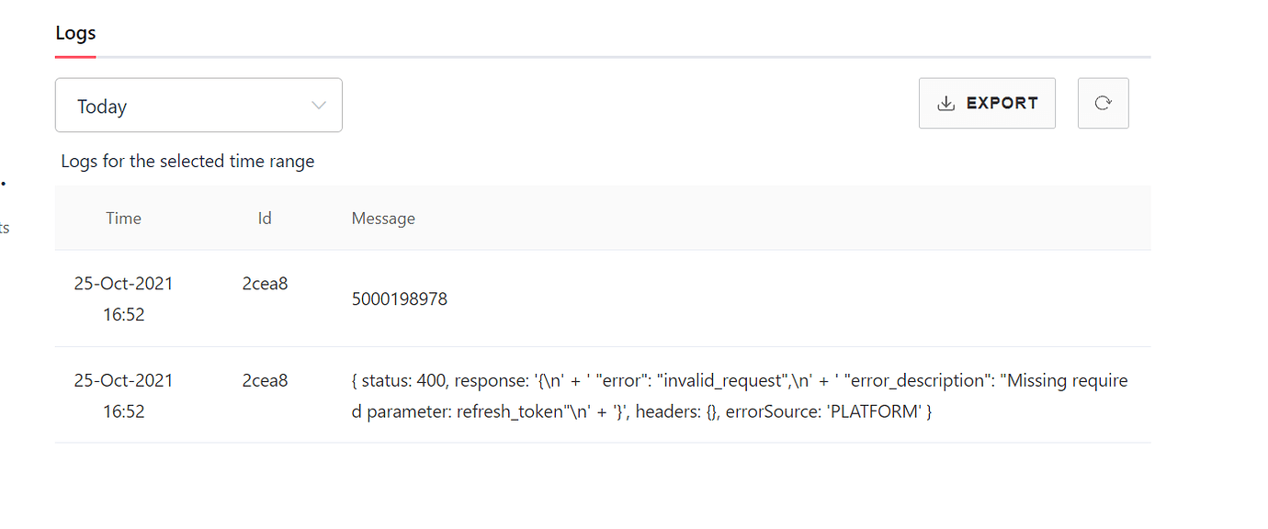The width and height of the screenshot is (1268, 529).
Task: Open log message 5000198978
Action: click(400, 298)
